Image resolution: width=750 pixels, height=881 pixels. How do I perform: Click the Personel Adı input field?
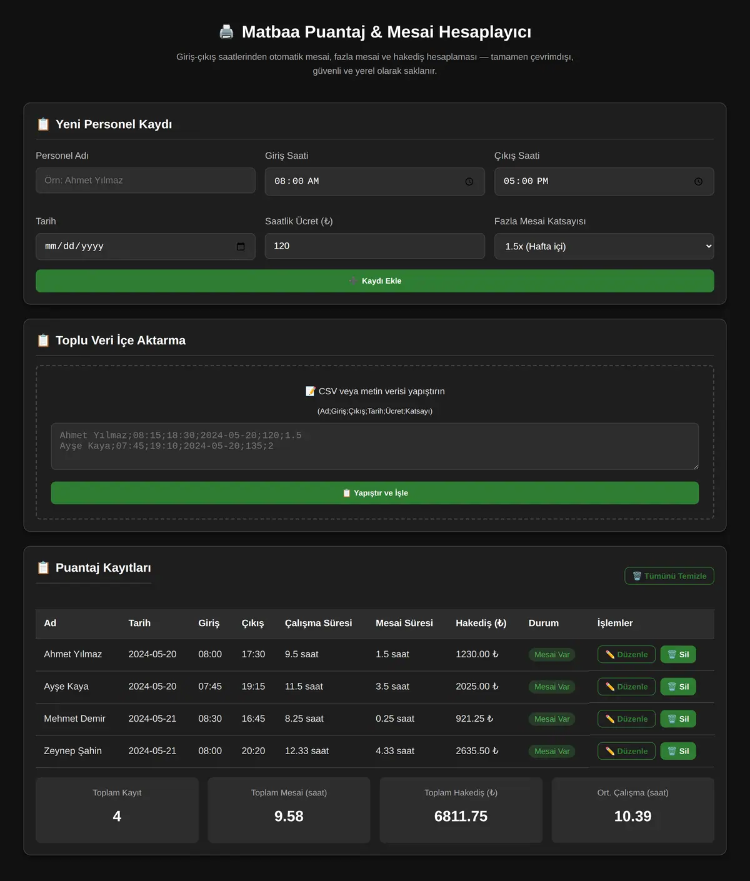pyautogui.click(x=146, y=181)
